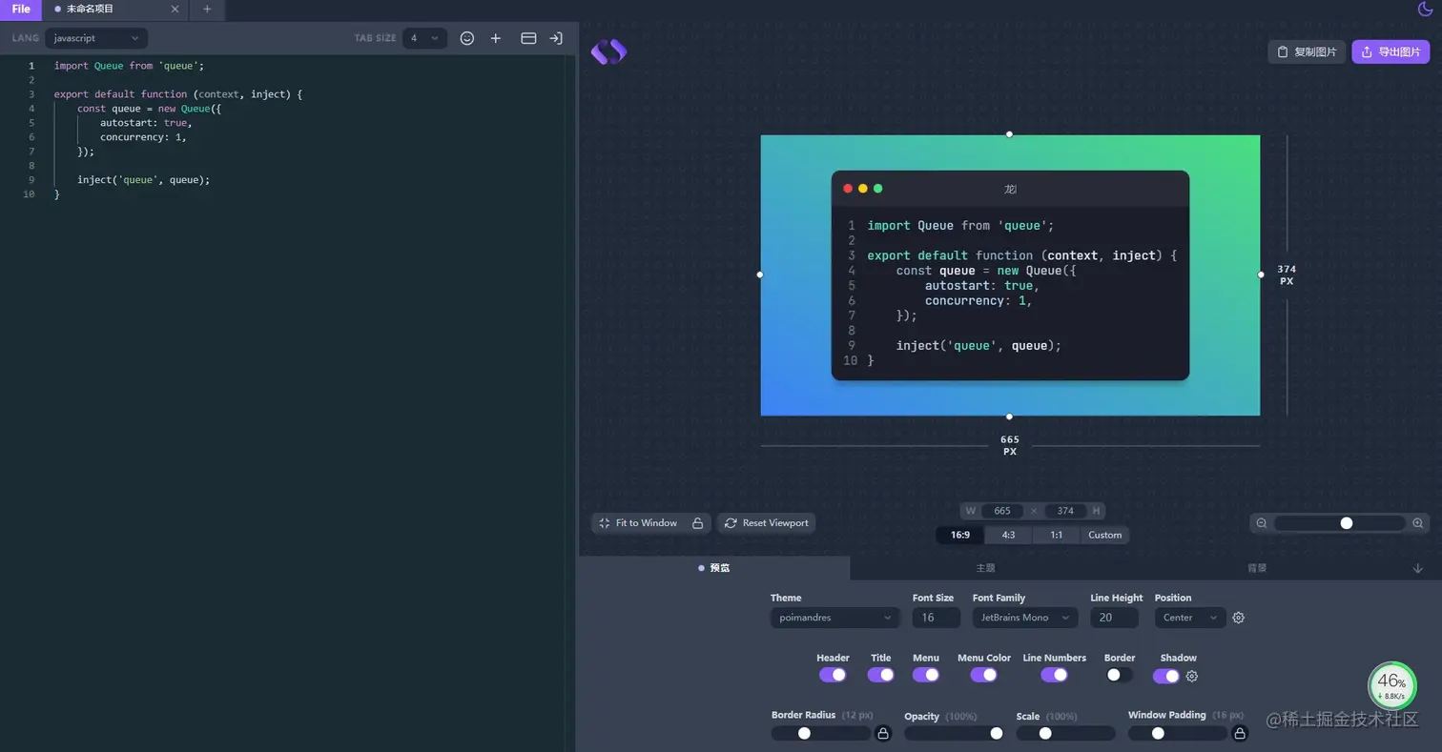Open the LANG javascript dropdown

(96, 38)
